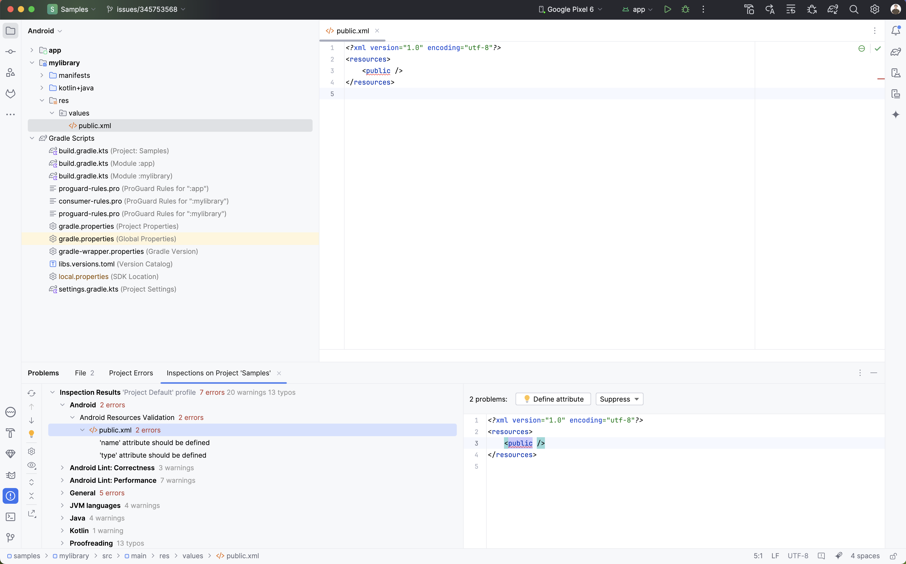Screen dimensions: 906x564
Task: Switch to the Project Errors tab
Action: [131, 373]
